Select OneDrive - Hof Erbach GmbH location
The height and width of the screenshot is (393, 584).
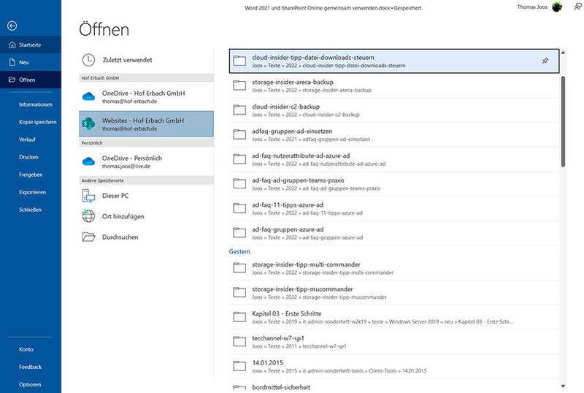[x=147, y=97]
